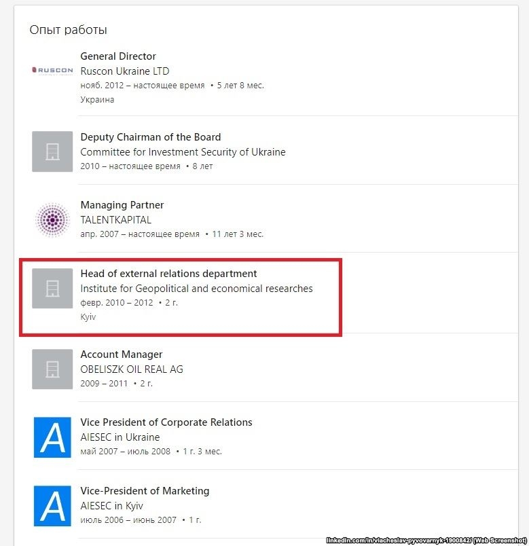This screenshot has width=529, height=546.
Task: Open the General Director job title
Action: pos(118,56)
